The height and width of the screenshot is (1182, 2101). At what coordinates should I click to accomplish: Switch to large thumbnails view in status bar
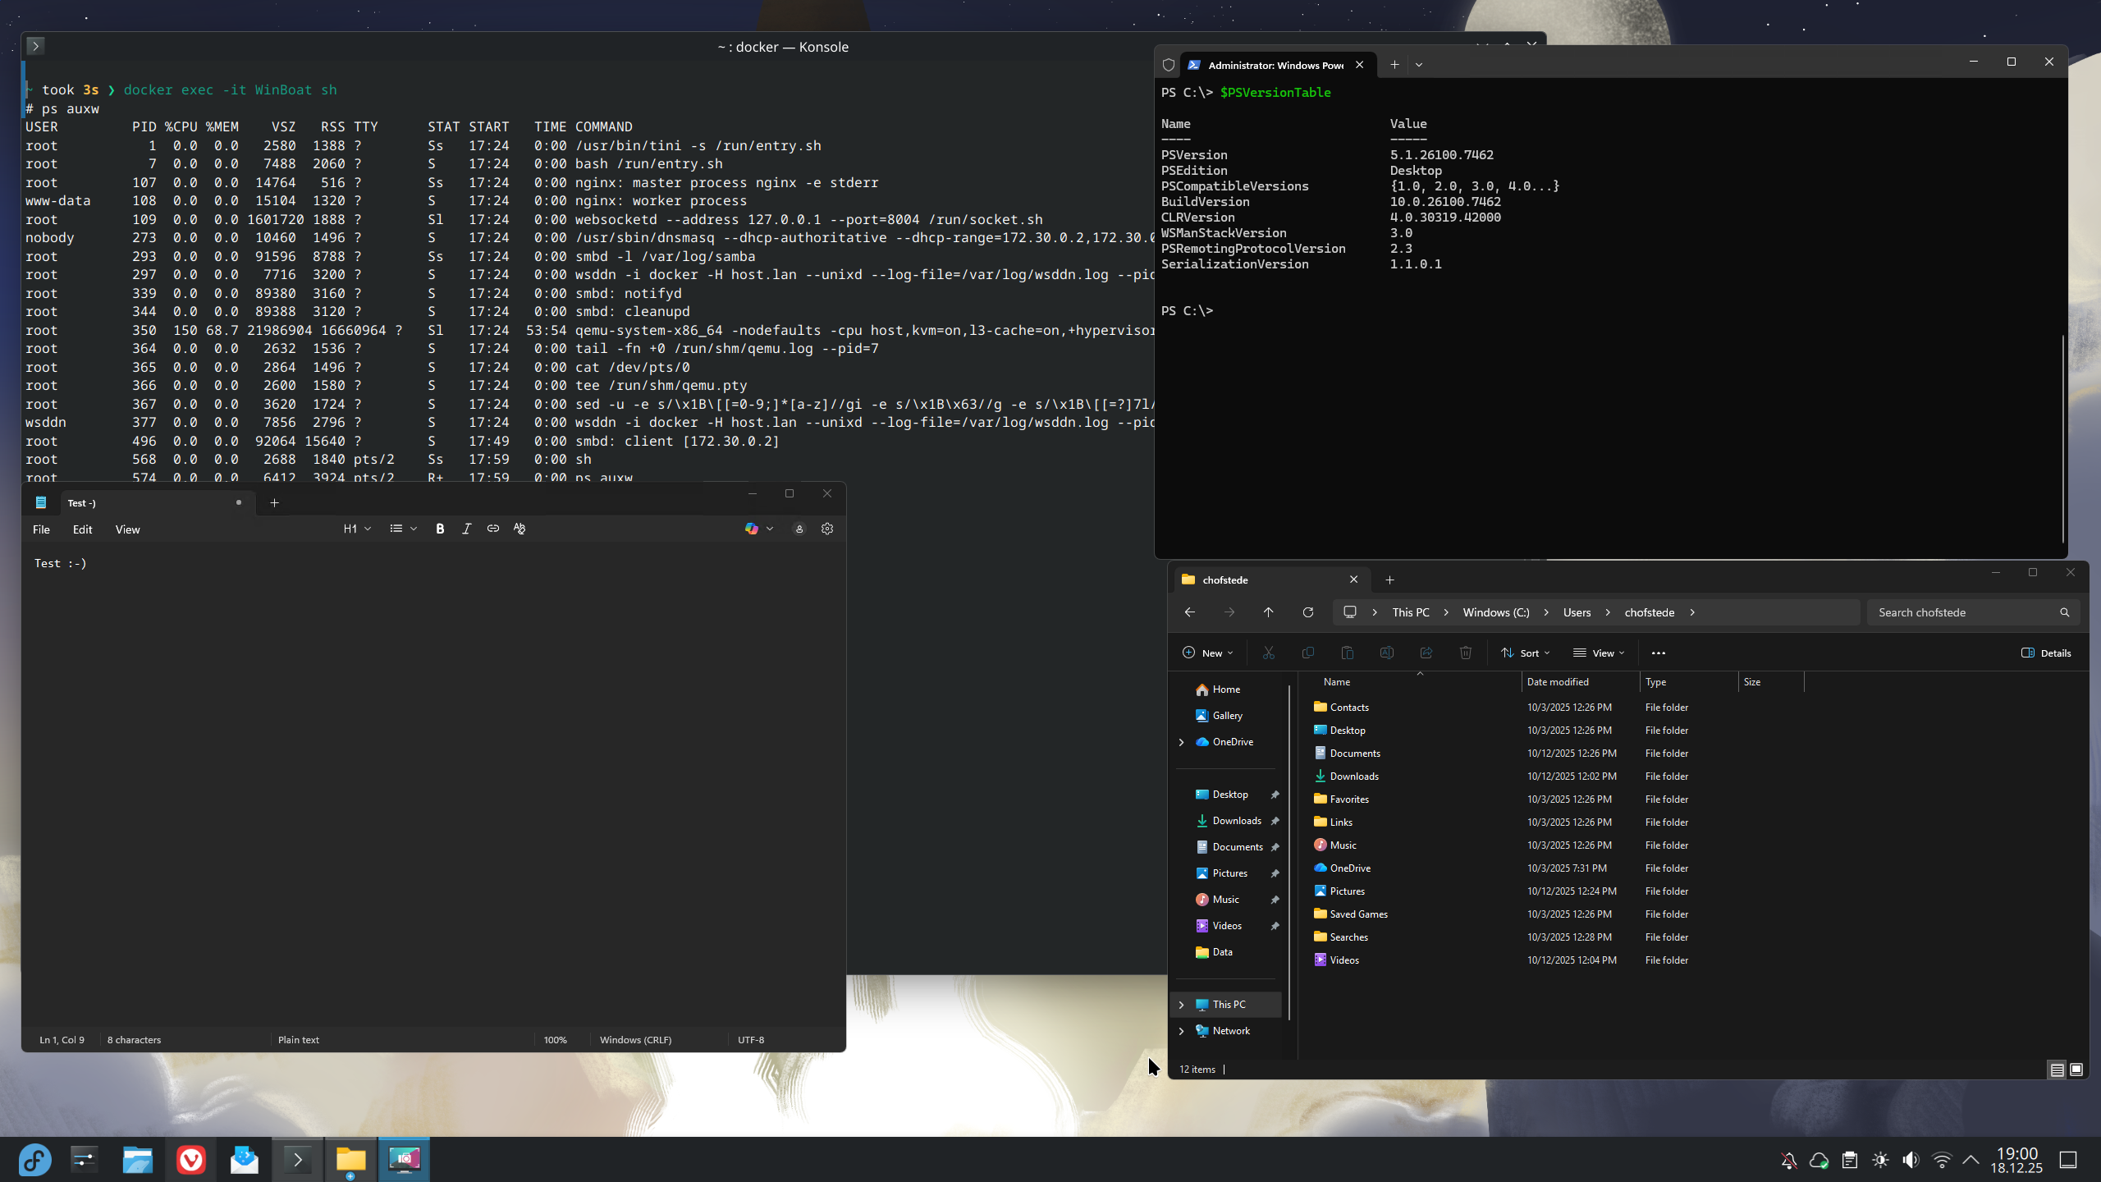2076,1070
